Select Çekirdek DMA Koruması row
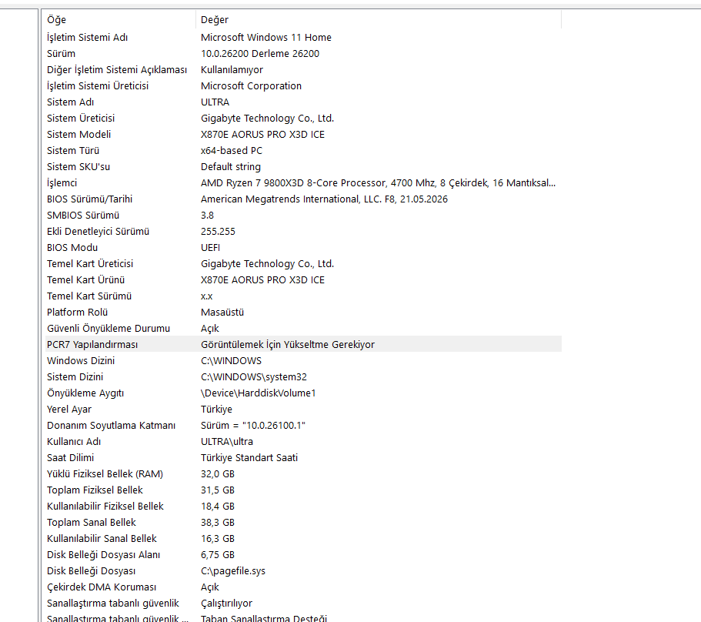The image size is (701, 622). click(x=303, y=587)
